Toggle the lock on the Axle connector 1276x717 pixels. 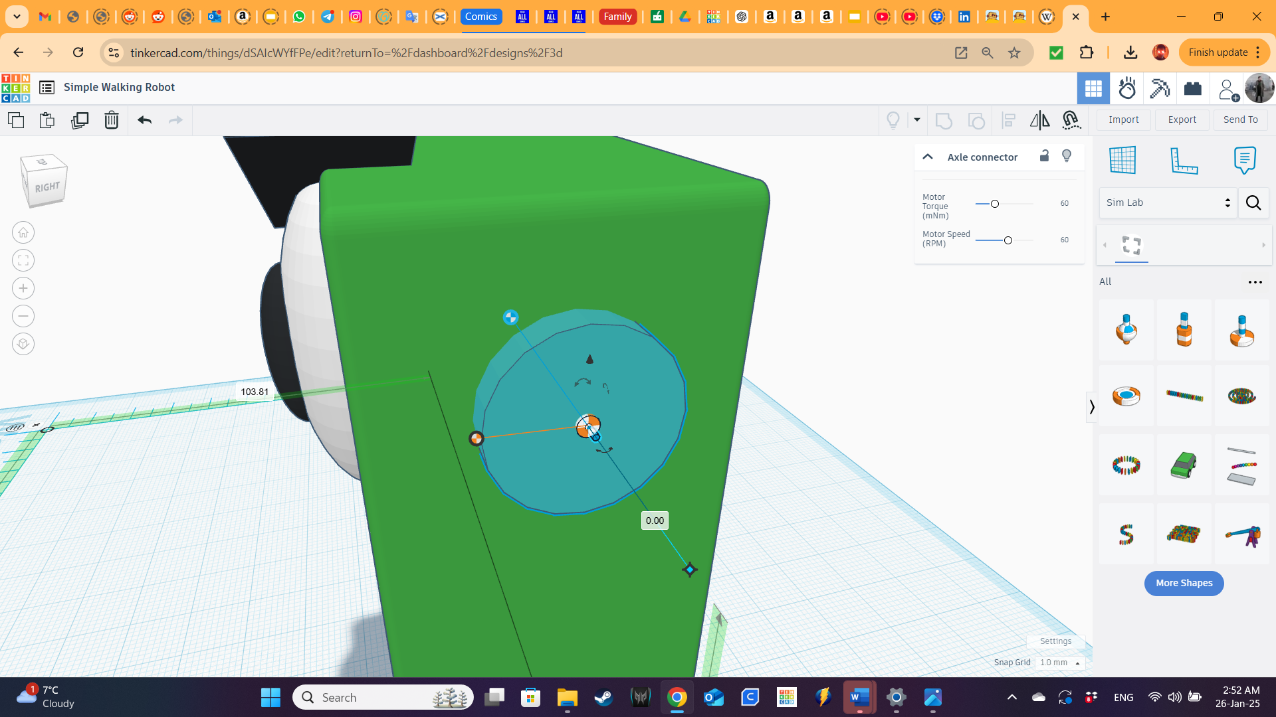pyautogui.click(x=1044, y=156)
